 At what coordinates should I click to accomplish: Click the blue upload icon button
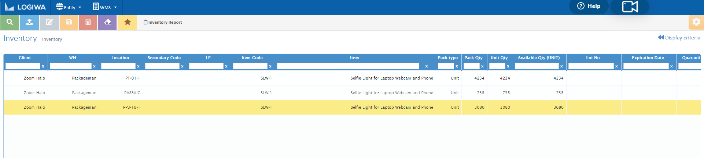(30, 22)
